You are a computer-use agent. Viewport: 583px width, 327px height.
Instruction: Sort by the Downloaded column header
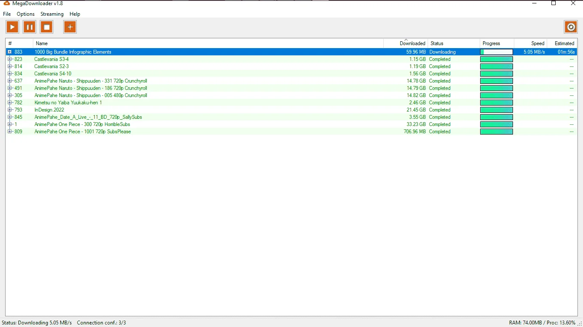click(x=405, y=43)
